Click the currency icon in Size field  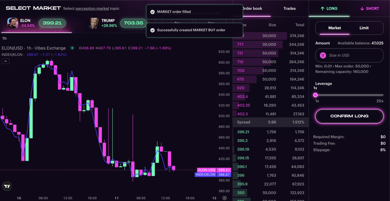(x=323, y=55)
